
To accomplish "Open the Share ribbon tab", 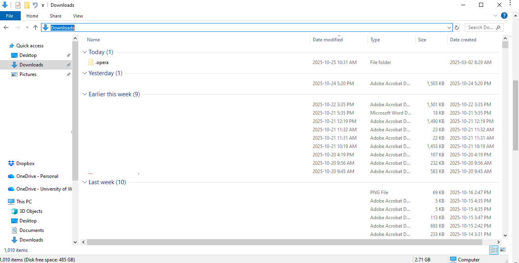I will pos(55,16).
